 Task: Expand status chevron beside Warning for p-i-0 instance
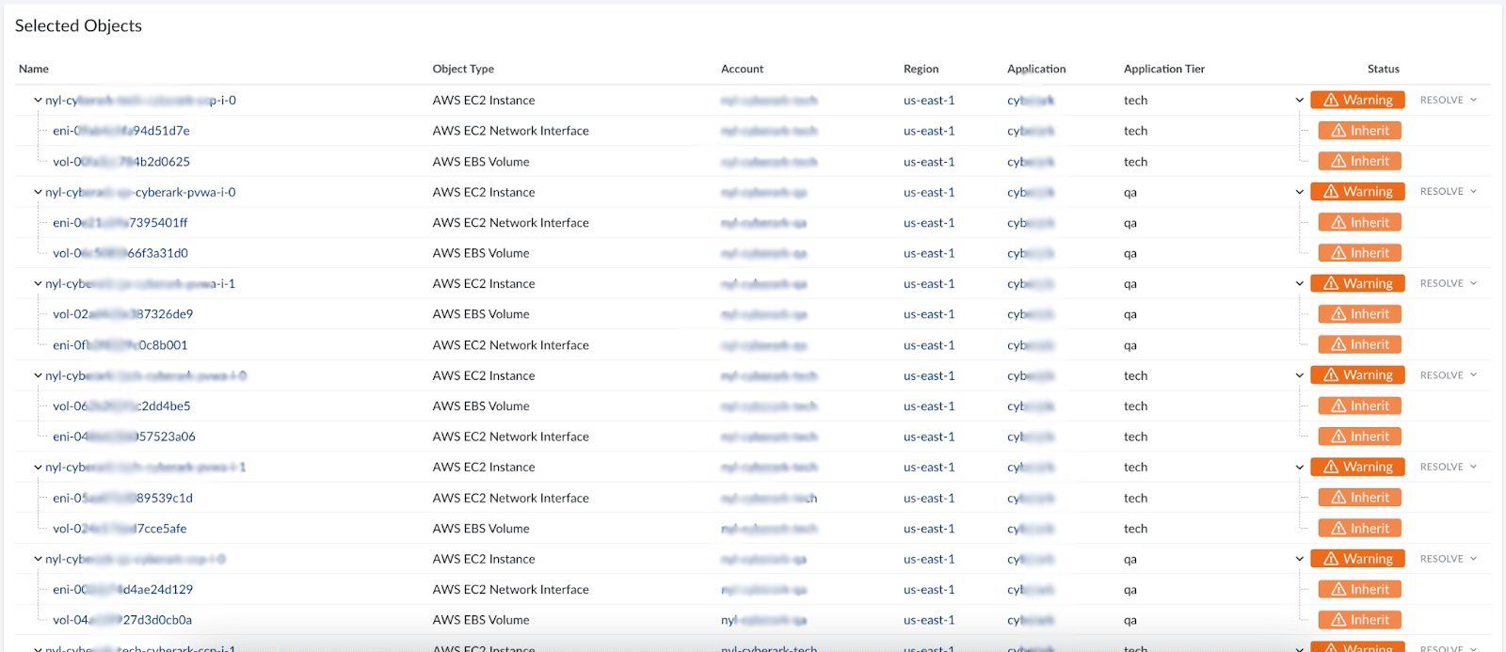pyautogui.click(x=1300, y=101)
